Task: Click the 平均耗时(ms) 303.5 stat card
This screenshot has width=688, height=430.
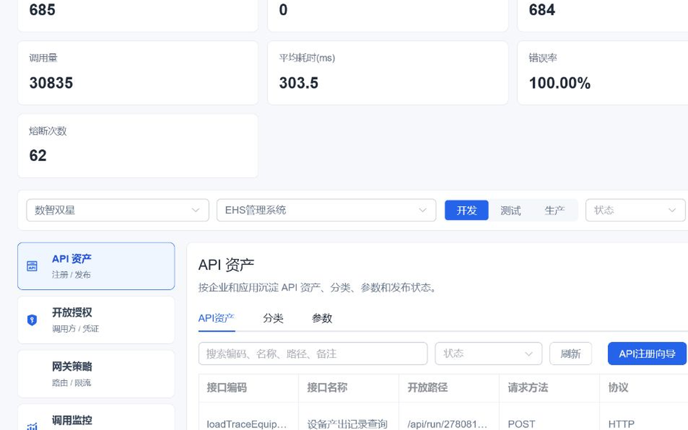Action: click(388, 73)
